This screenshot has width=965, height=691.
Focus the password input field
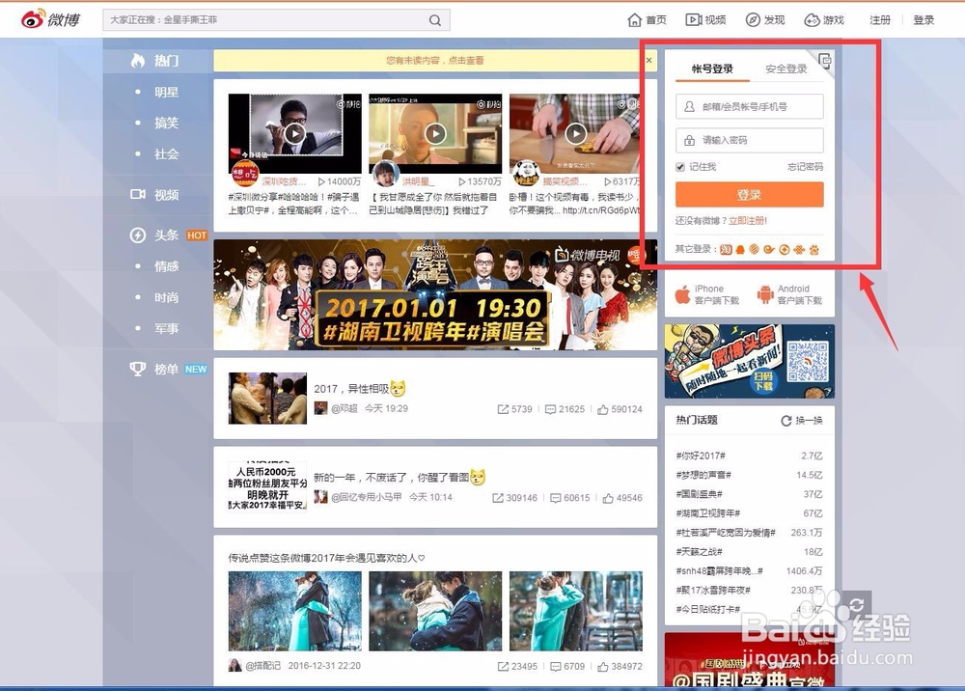point(749,140)
